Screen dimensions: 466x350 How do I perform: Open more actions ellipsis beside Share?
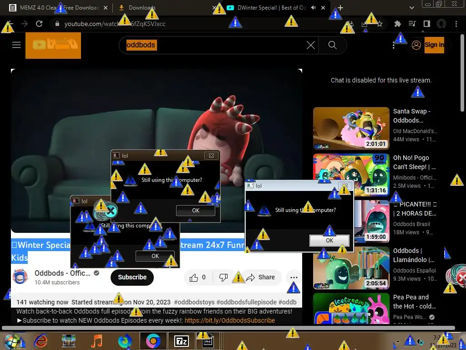pyautogui.click(x=294, y=278)
